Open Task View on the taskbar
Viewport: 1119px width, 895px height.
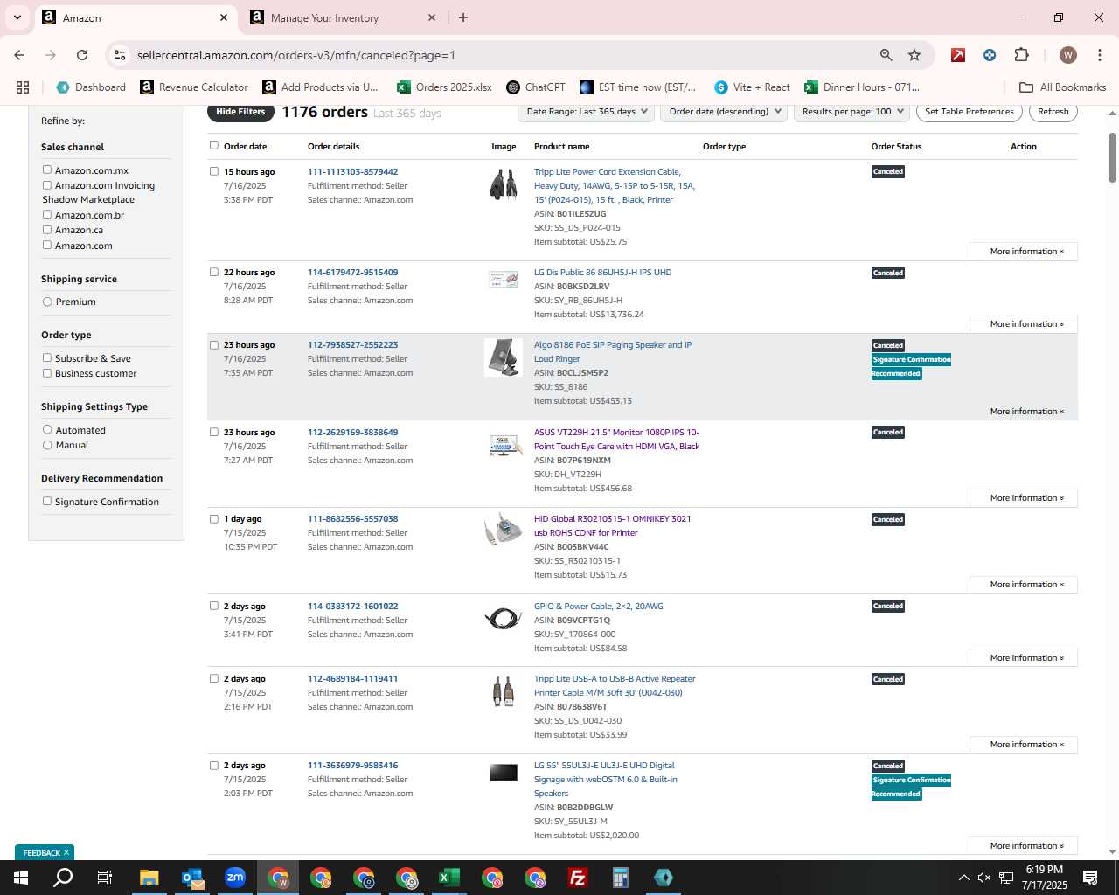105,878
